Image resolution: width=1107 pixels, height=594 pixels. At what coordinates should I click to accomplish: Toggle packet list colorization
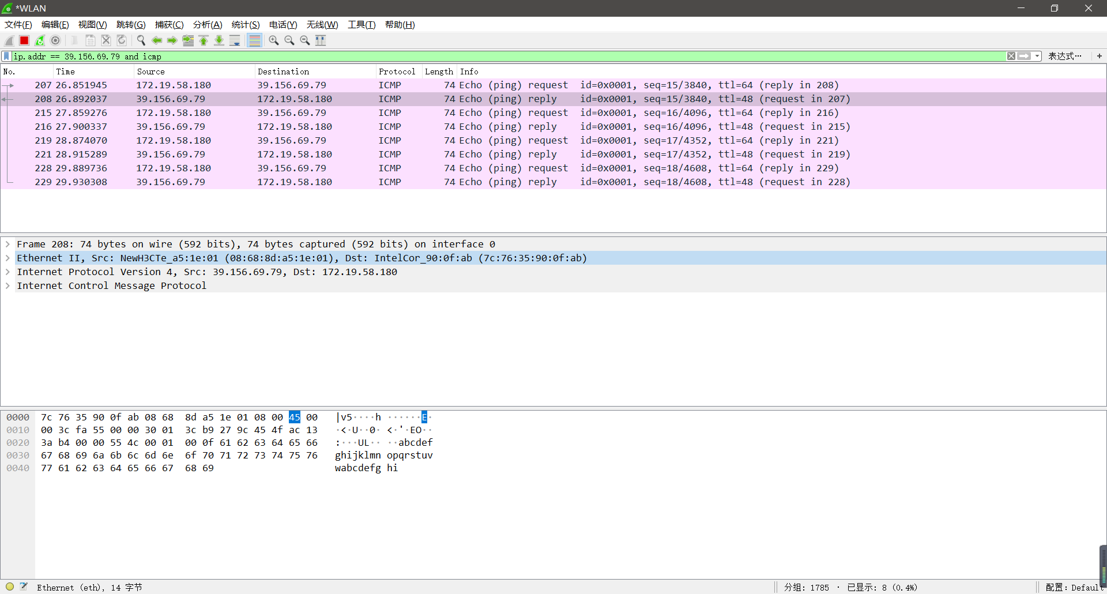254,40
